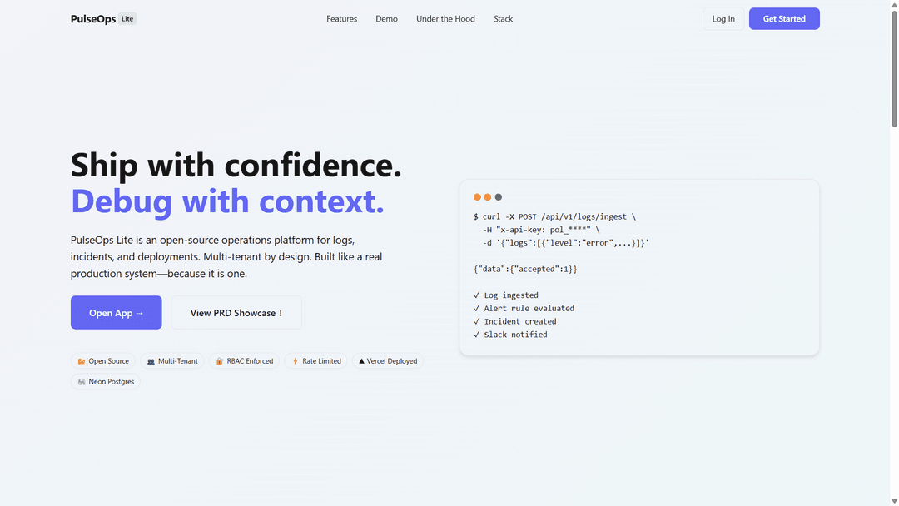
Task: Click the folder icon on Open Source badge
Action: point(82,361)
